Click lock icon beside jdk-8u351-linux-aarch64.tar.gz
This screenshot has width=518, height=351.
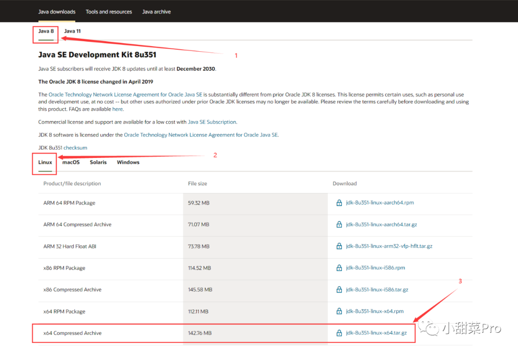[339, 224]
